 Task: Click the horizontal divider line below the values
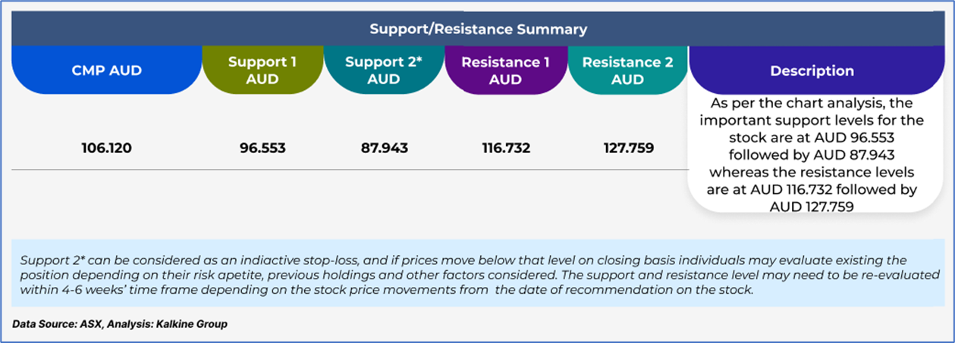tap(349, 170)
